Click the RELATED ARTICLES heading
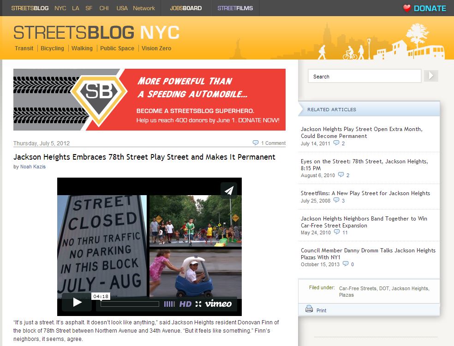This screenshot has width=454, height=346. pos(332,109)
